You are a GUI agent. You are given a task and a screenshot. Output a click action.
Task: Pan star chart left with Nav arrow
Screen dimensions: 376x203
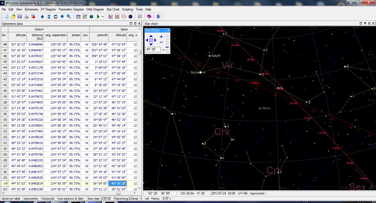(147, 40)
